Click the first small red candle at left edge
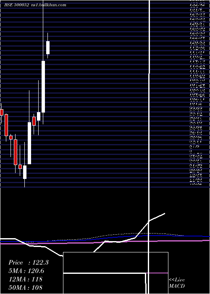 (2, 112)
